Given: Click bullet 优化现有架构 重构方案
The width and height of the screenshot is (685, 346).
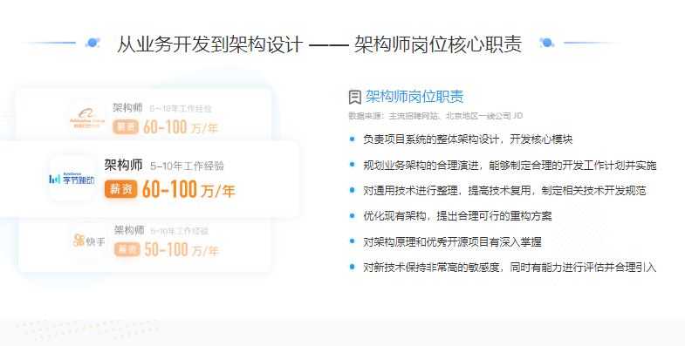Looking at the screenshot, I should [457, 216].
